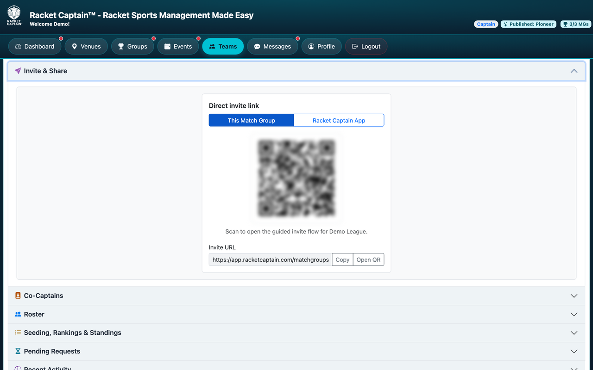
Task: Click the Invite URL text field
Action: [x=271, y=259]
